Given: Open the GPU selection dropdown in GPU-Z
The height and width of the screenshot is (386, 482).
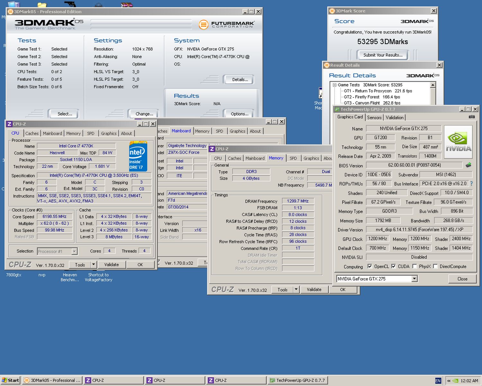Looking at the screenshot, I should click(x=415, y=279).
